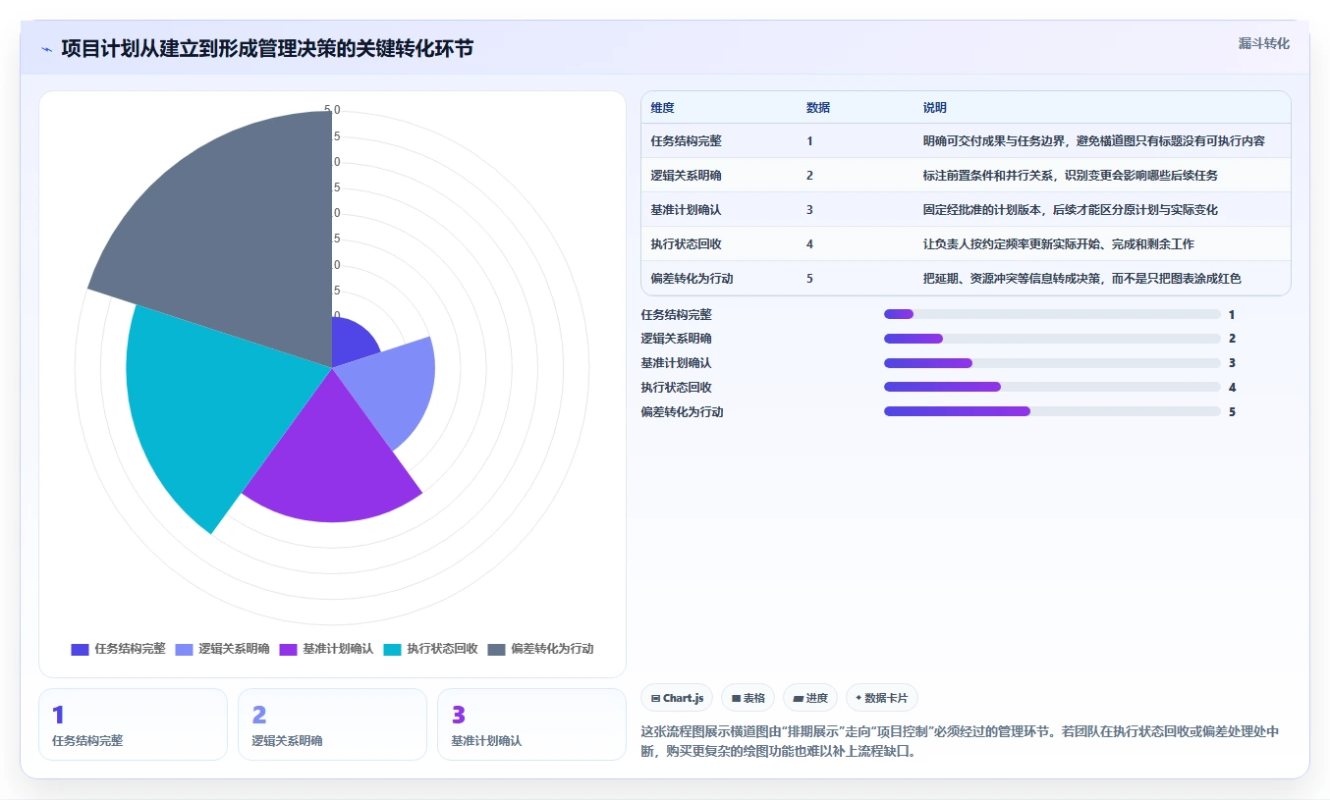Toggle 逻辑关系明确 legend swatch in chart
1330x800 pixels.
184,649
